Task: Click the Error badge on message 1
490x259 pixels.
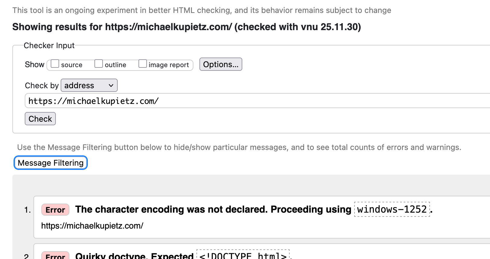Action: (x=55, y=210)
